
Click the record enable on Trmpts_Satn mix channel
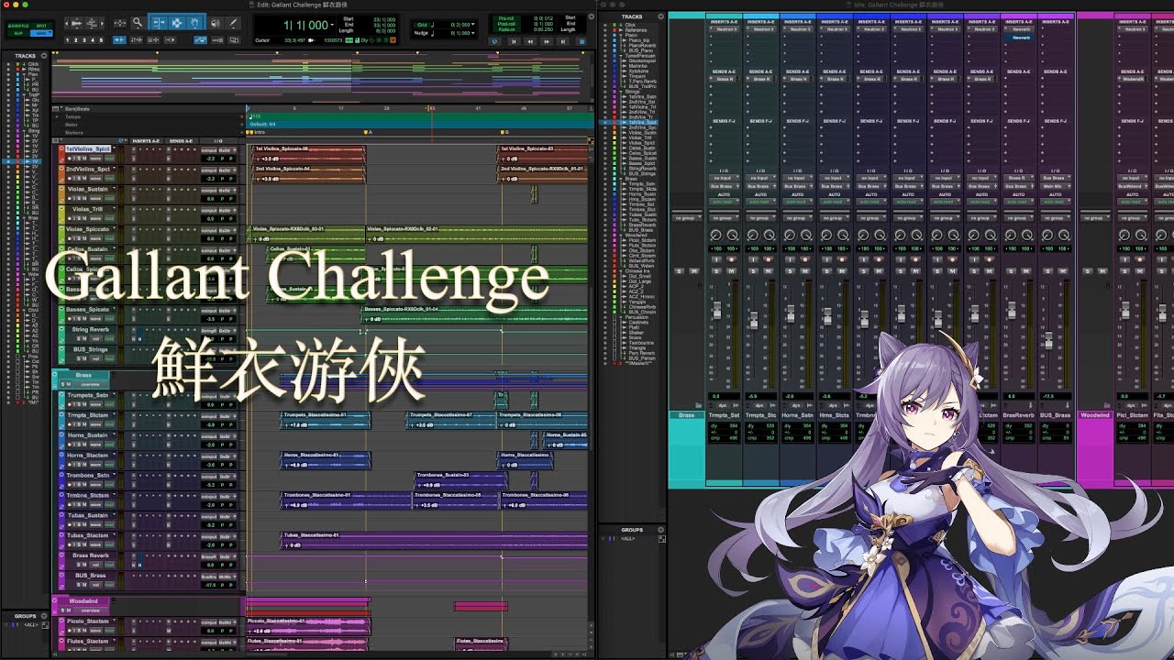click(732, 259)
